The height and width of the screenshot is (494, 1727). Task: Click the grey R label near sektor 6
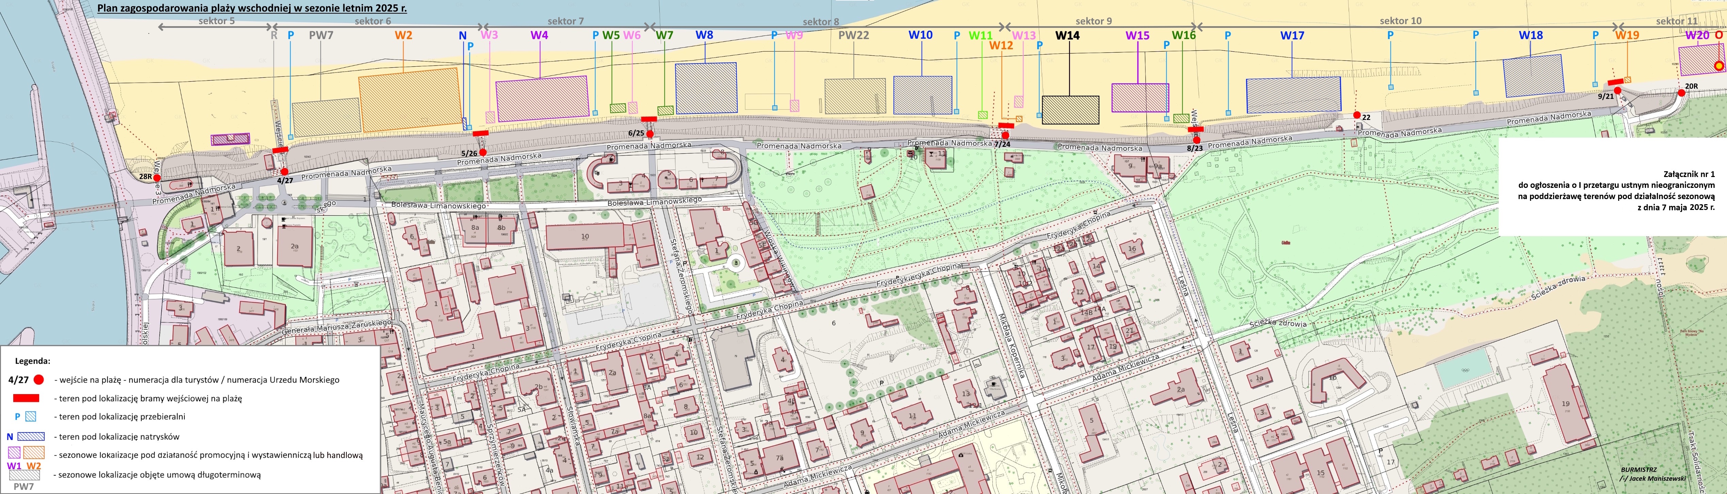pos(274,35)
